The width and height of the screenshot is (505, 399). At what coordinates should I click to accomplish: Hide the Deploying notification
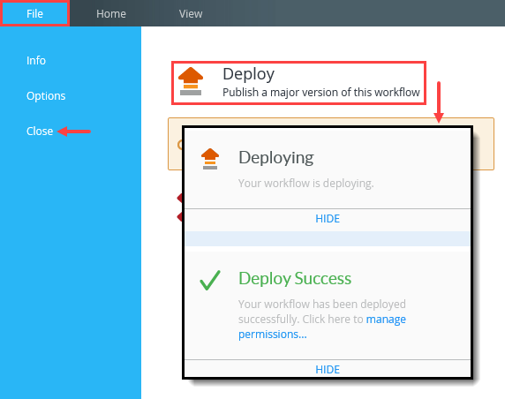328,219
